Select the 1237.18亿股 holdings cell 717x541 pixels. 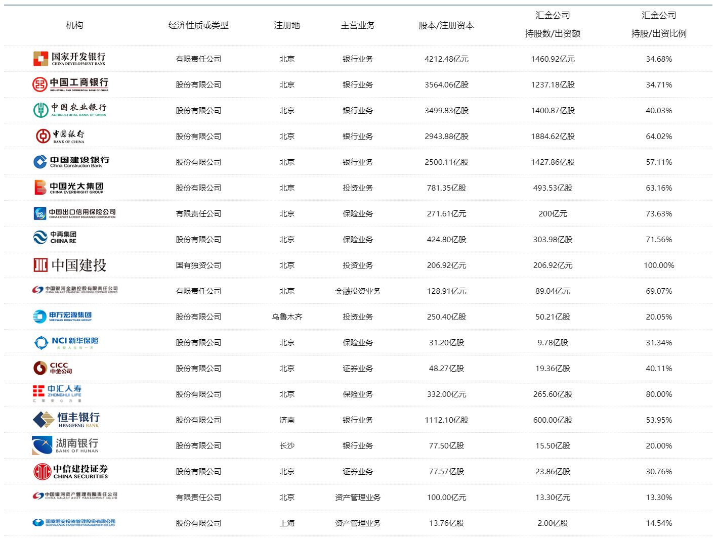click(x=553, y=85)
